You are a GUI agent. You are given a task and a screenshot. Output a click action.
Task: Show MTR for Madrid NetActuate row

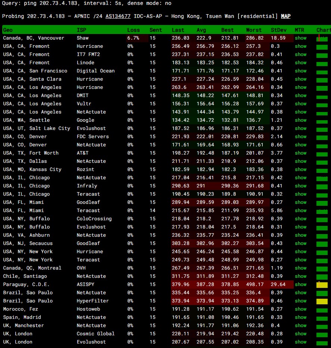[x=301, y=317]
